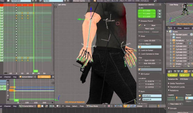This screenshot has height=113, width=193.
Task: Collapse the Item panel
Action: pos(139,91)
